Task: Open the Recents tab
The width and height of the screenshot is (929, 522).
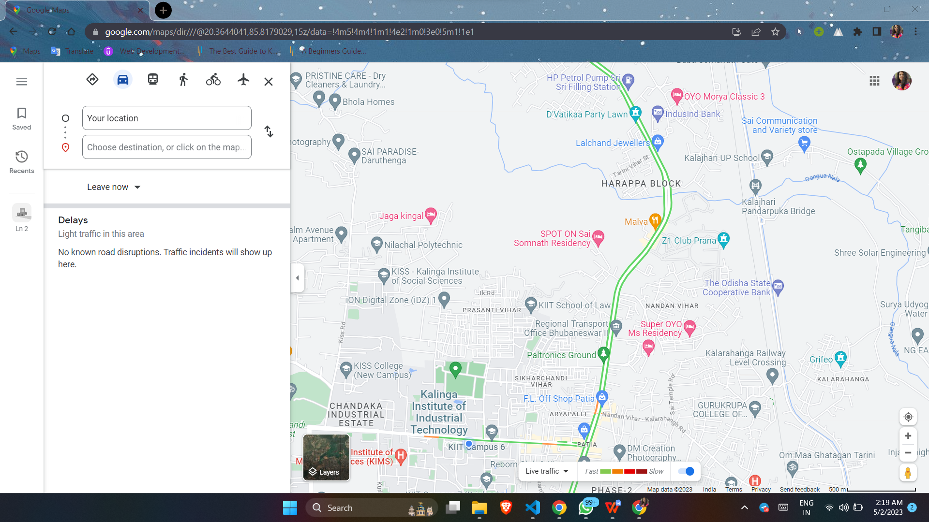Action: click(22, 162)
